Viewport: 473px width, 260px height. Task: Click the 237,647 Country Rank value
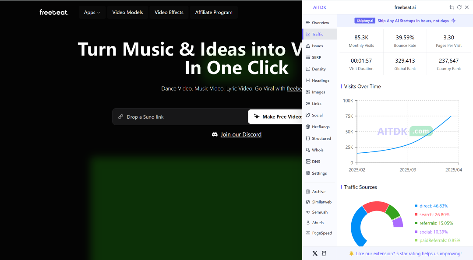449,61
